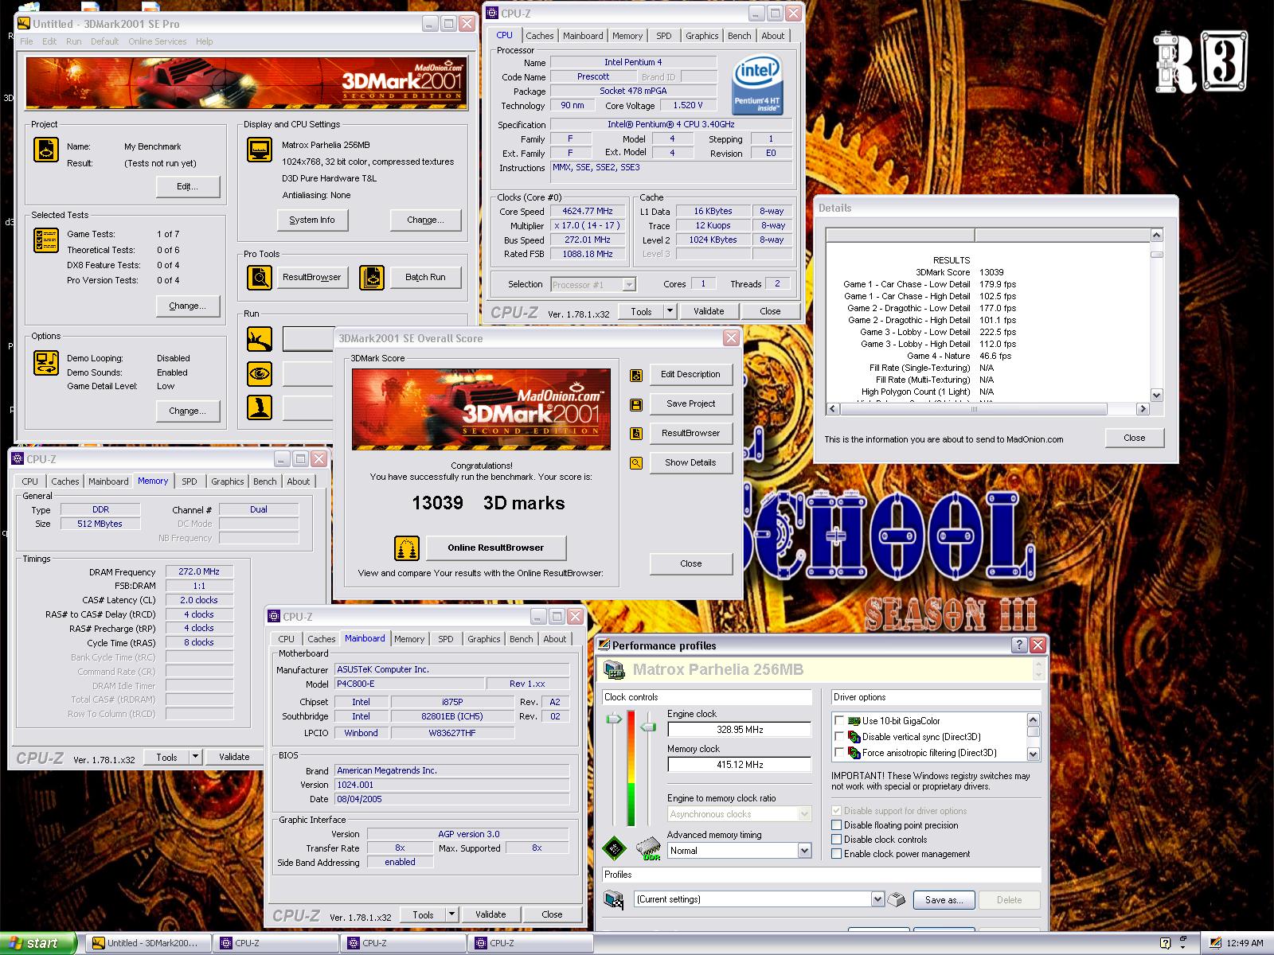Click Save as... in Performance profiles
This screenshot has height=955, width=1274.
(x=944, y=900)
